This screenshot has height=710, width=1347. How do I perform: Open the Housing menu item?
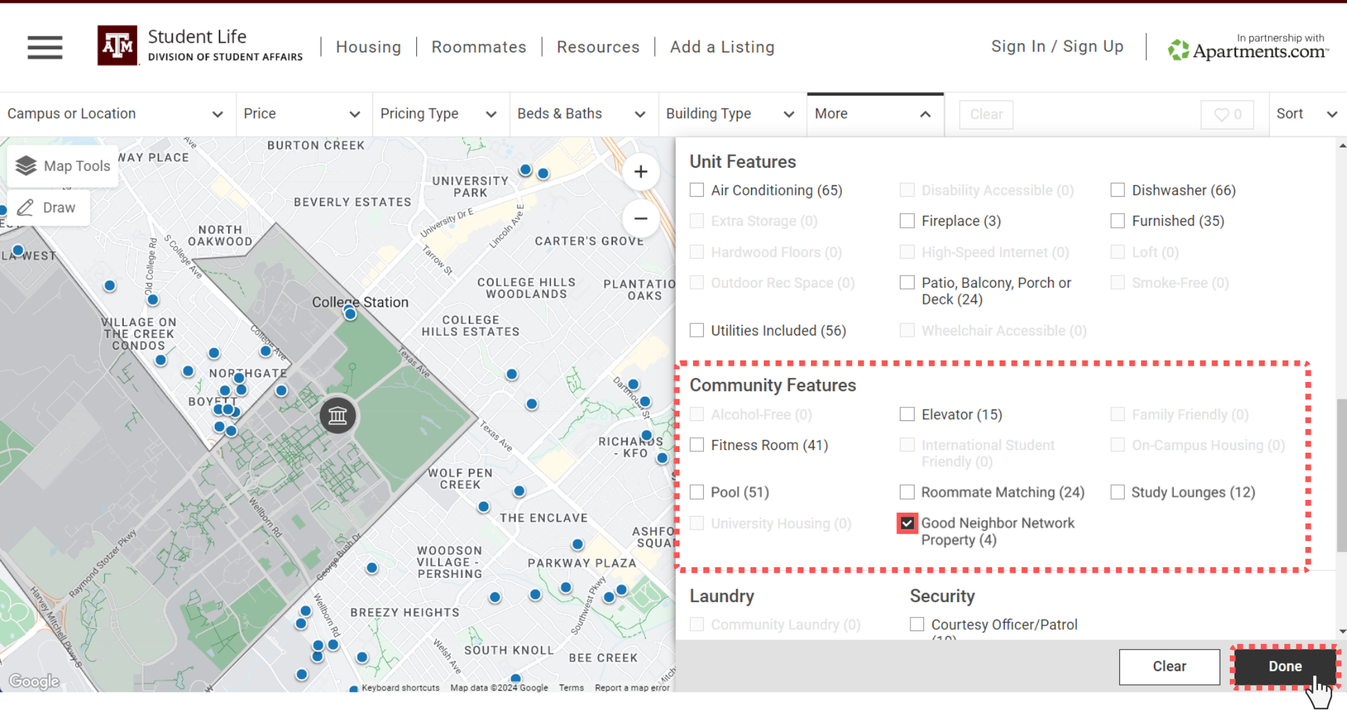pyautogui.click(x=368, y=46)
